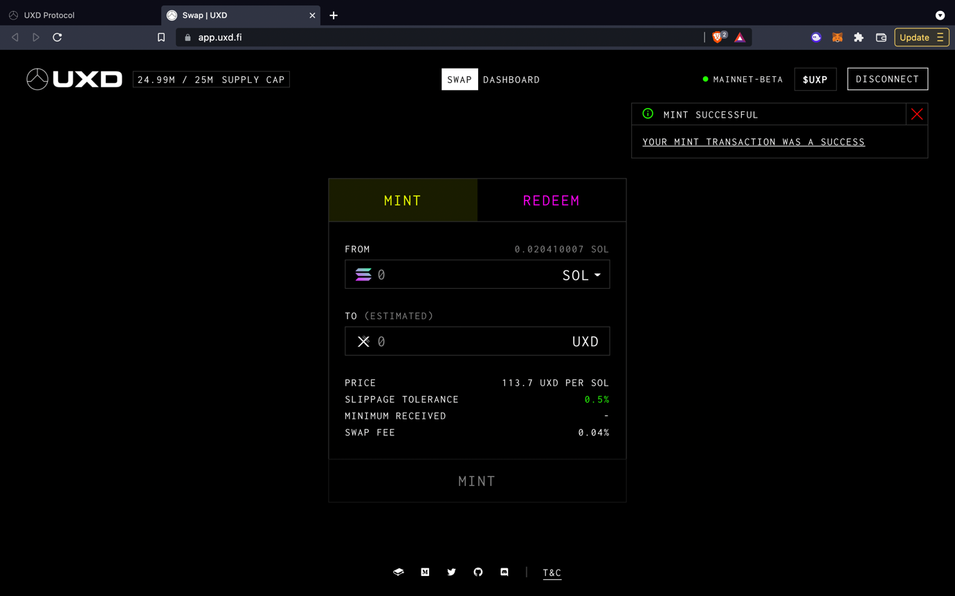Click the SLIPPAGE TOLERANCE label

[x=402, y=399]
